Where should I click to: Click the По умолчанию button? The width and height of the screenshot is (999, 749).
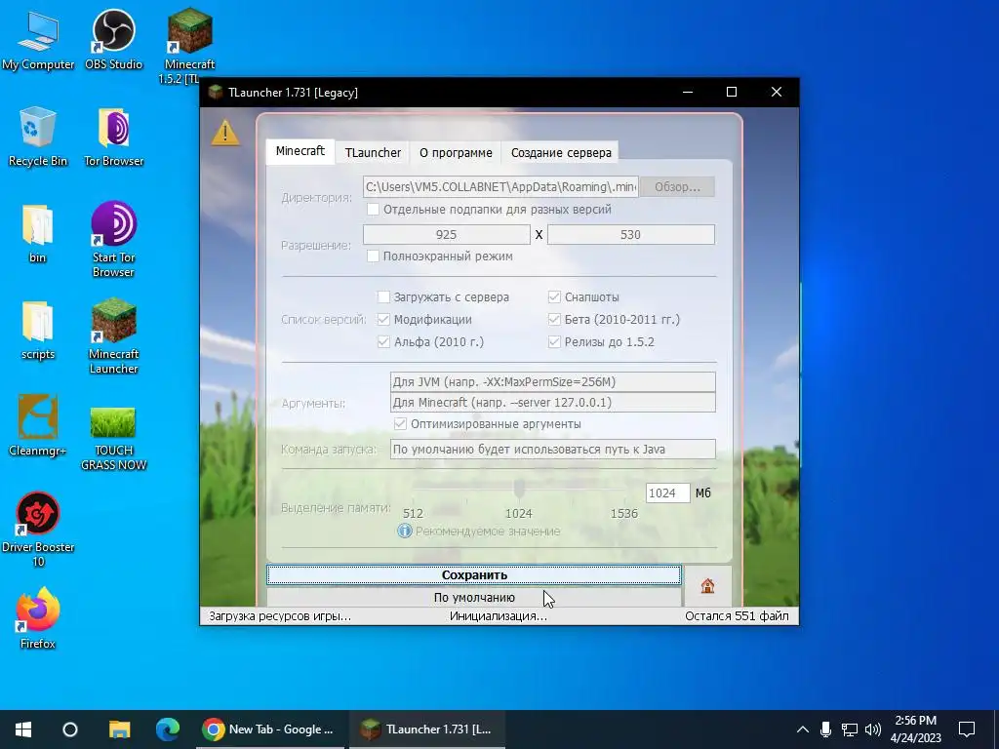coord(474,597)
